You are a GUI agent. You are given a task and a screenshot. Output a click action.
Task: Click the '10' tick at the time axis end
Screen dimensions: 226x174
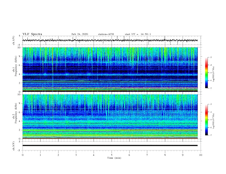point(201,155)
